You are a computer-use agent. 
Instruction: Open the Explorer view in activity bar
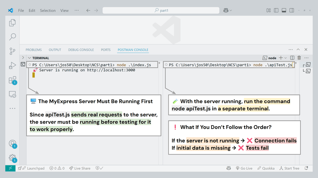coord(12,23)
